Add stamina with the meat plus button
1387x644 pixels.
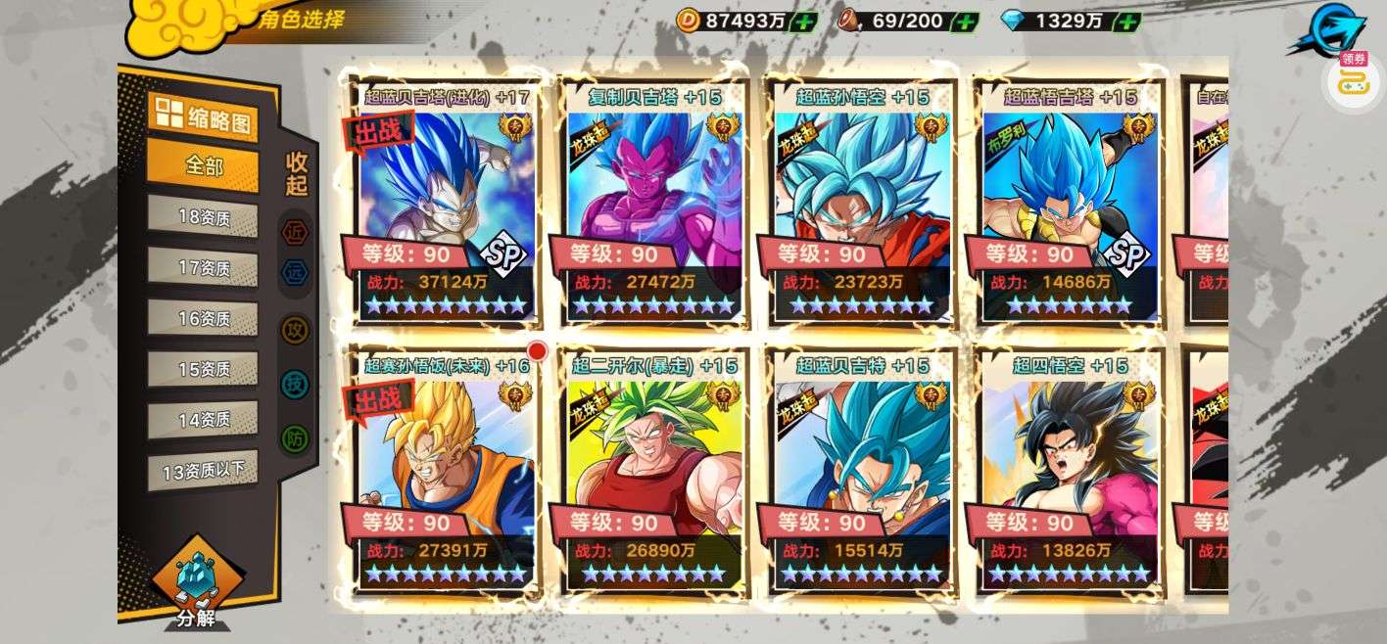point(966,21)
